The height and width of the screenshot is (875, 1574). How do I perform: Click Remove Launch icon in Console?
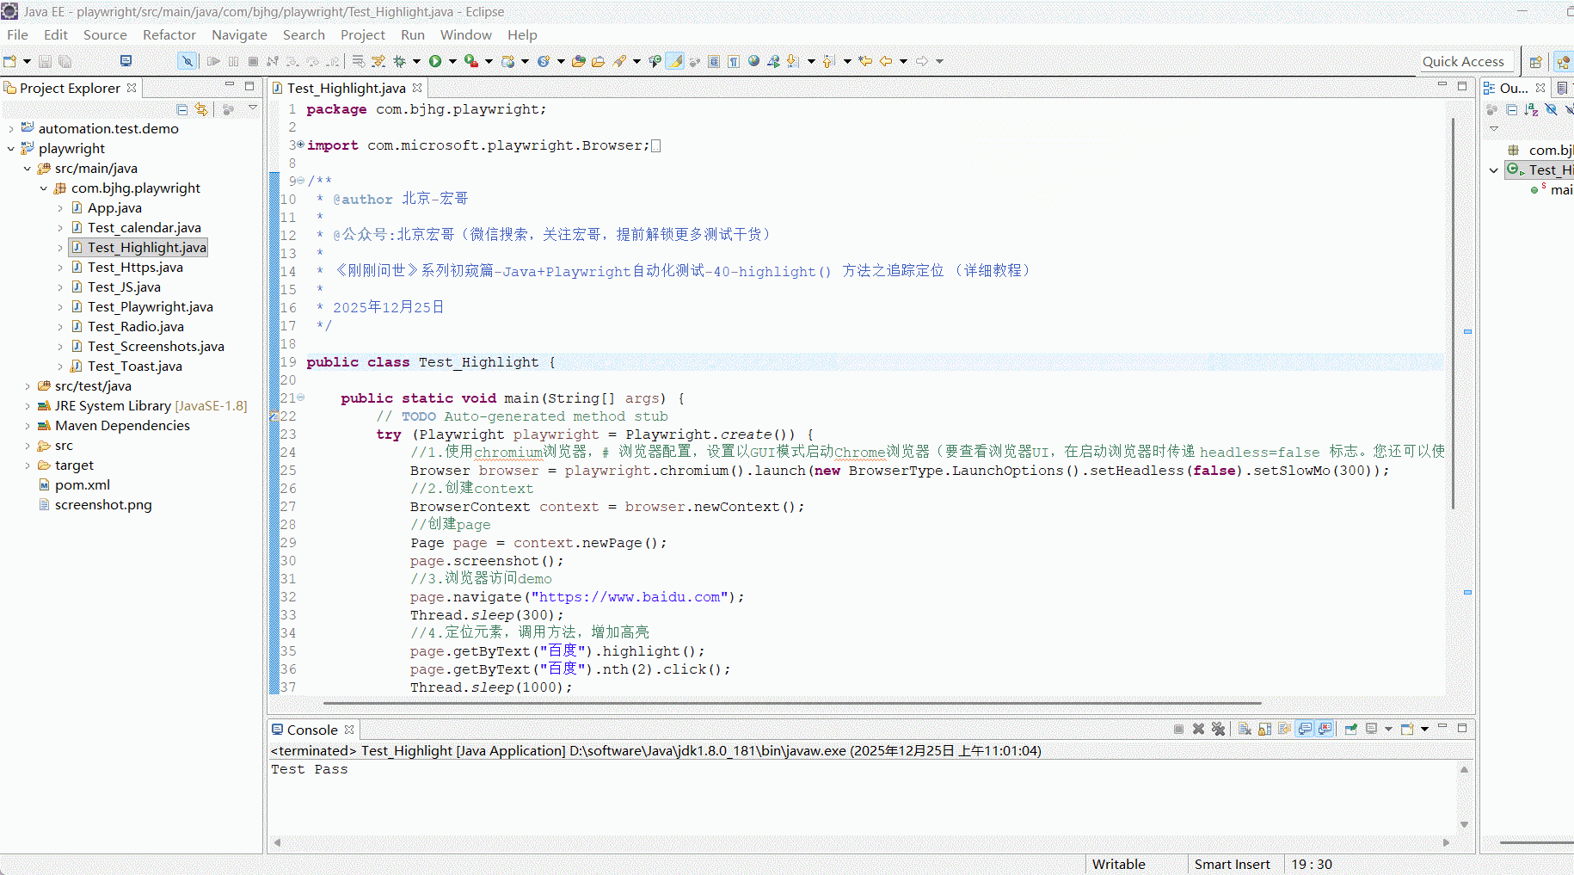point(1198,729)
